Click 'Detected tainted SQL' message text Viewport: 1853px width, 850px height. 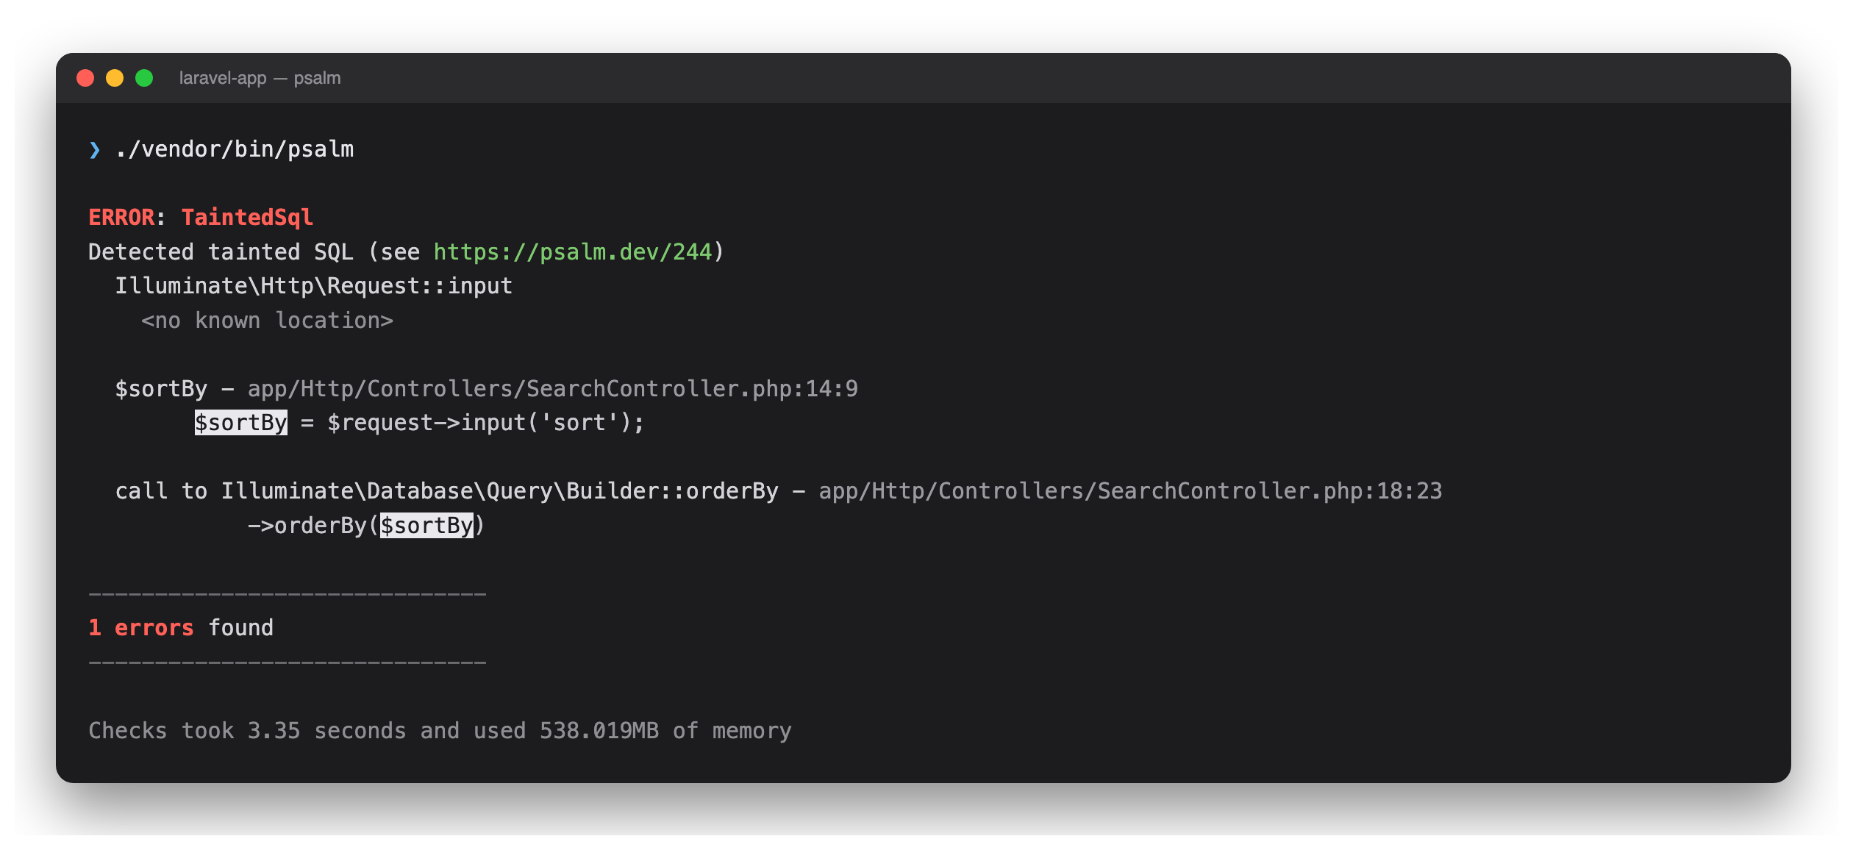point(221,252)
